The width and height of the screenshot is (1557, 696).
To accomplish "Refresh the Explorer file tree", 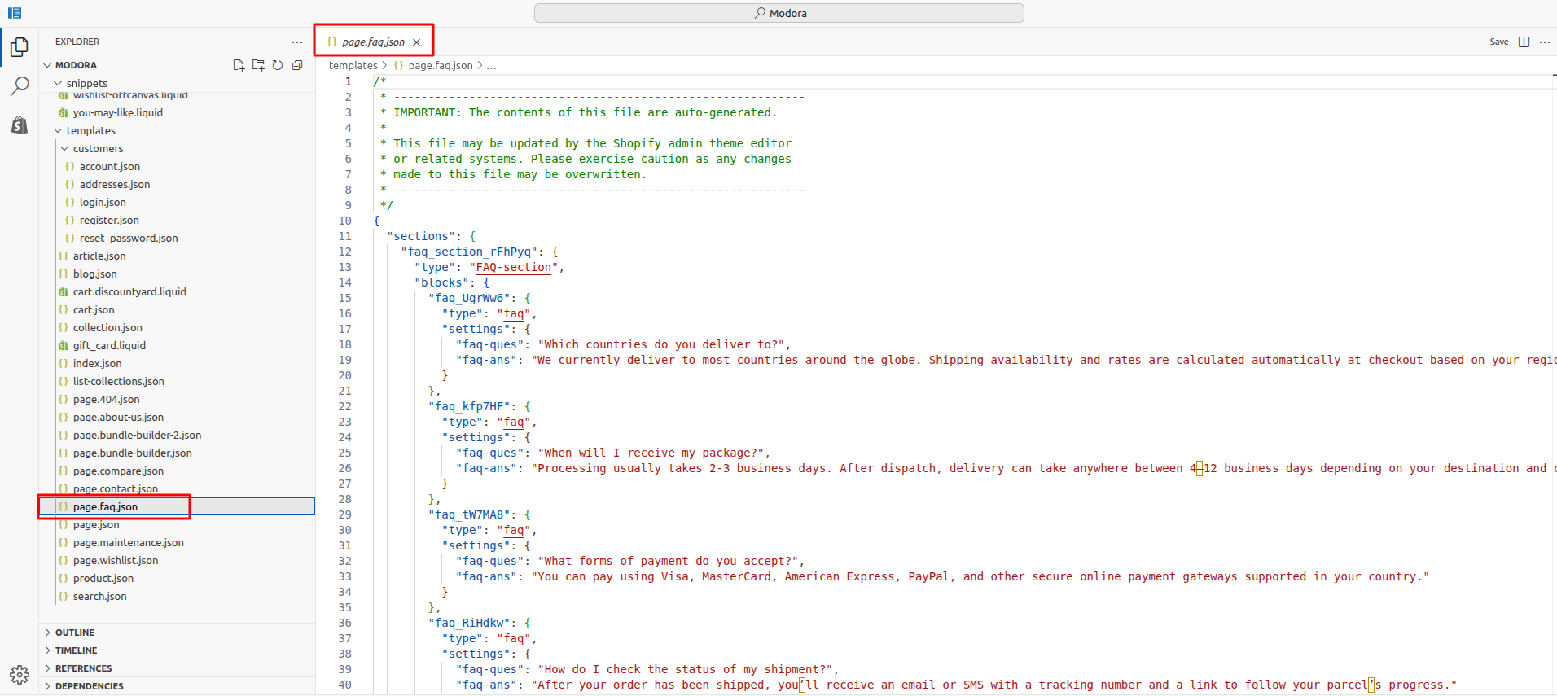I will point(278,65).
